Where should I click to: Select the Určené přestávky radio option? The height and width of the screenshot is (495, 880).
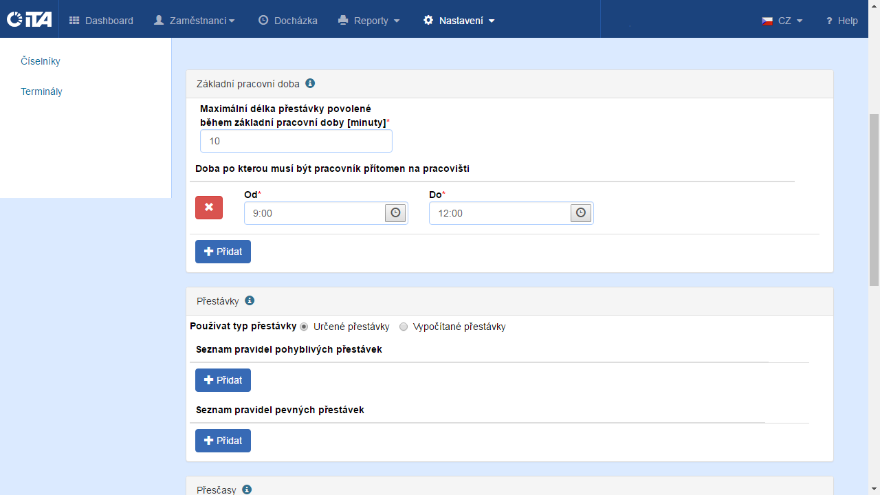click(304, 327)
